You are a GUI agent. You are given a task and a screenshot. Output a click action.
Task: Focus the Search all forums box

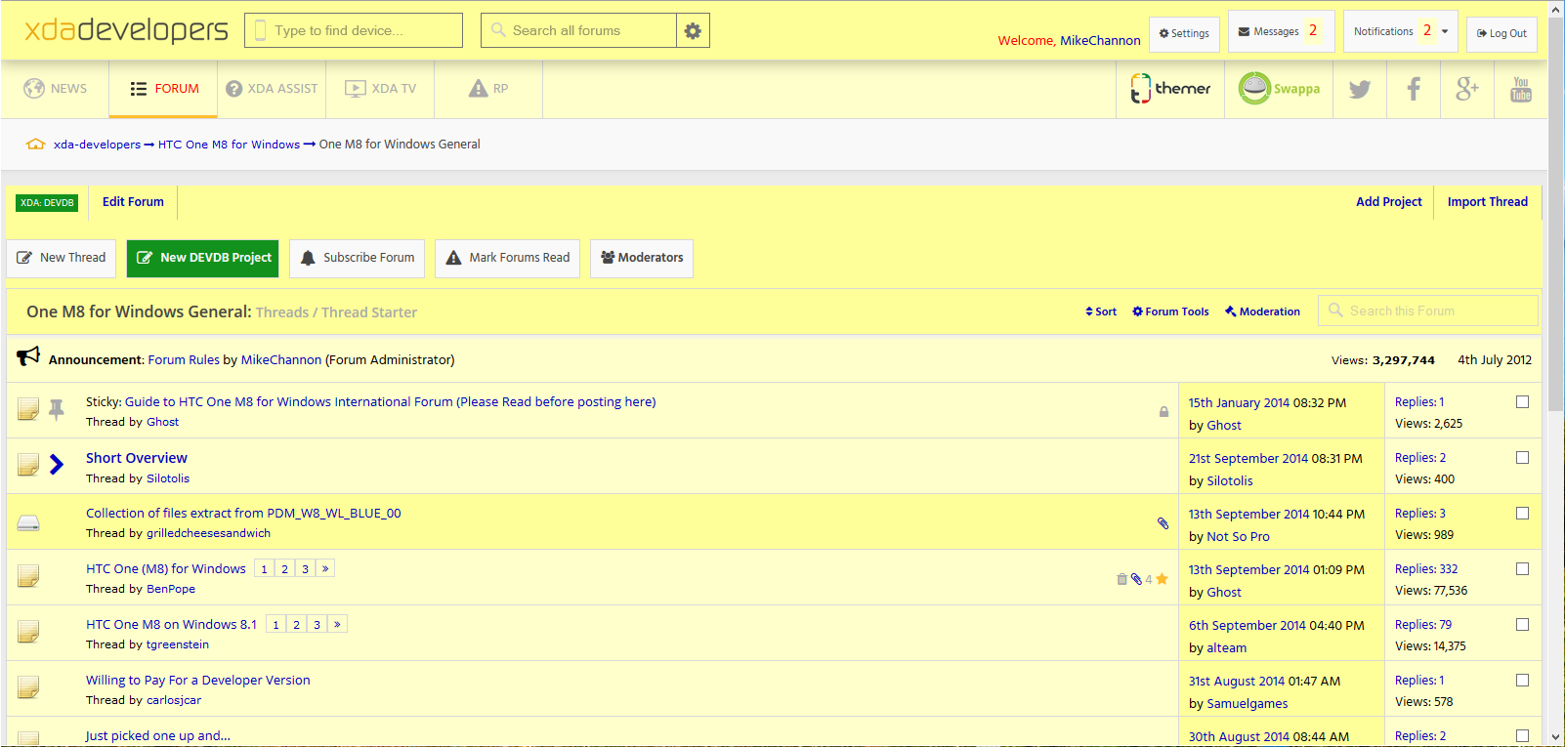578,30
